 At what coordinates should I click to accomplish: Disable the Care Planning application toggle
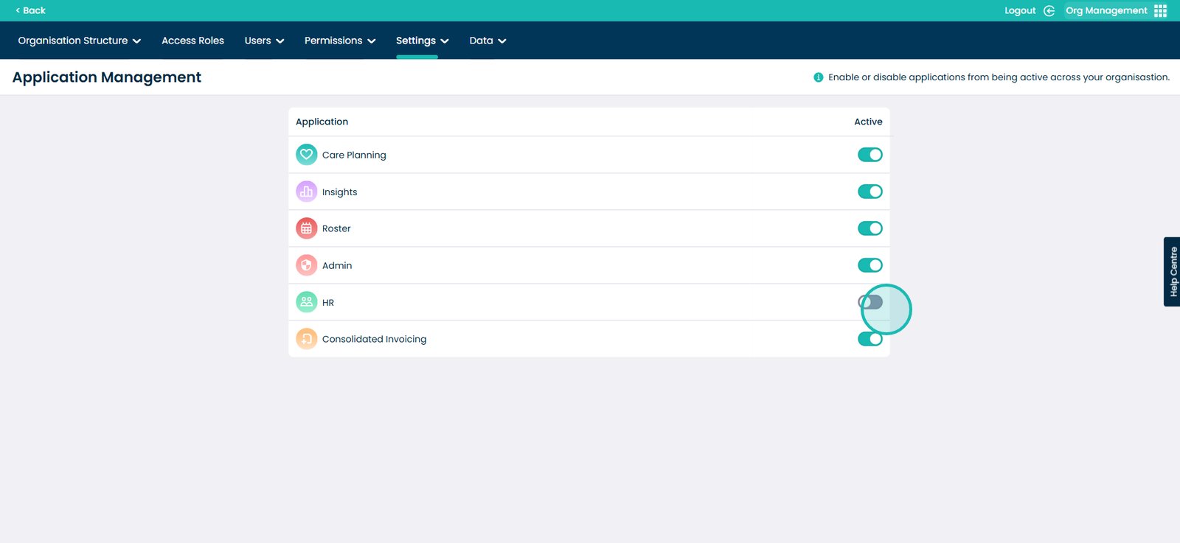[x=870, y=155]
